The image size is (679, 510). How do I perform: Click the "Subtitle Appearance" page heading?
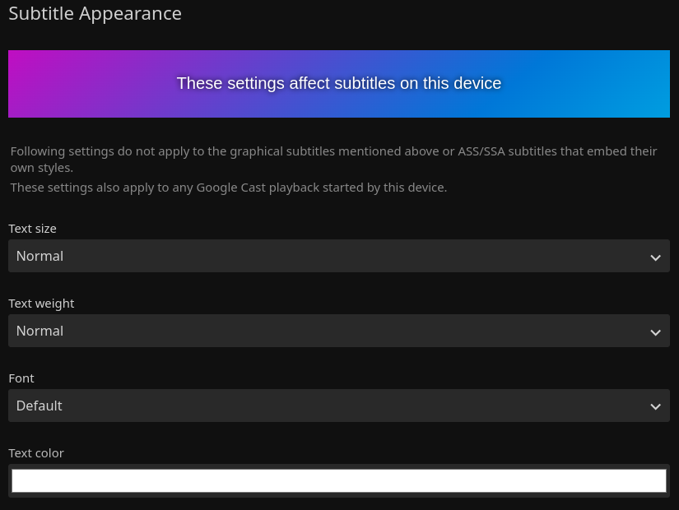click(95, 14)
